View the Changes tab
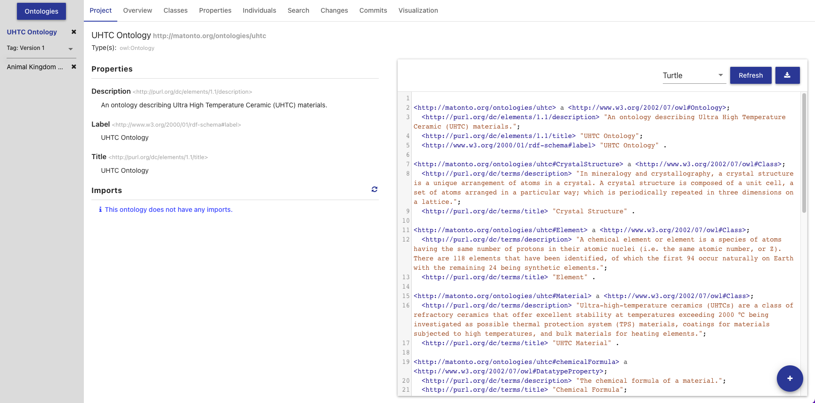The image size is (815, 403). click(x=334, y=10)
